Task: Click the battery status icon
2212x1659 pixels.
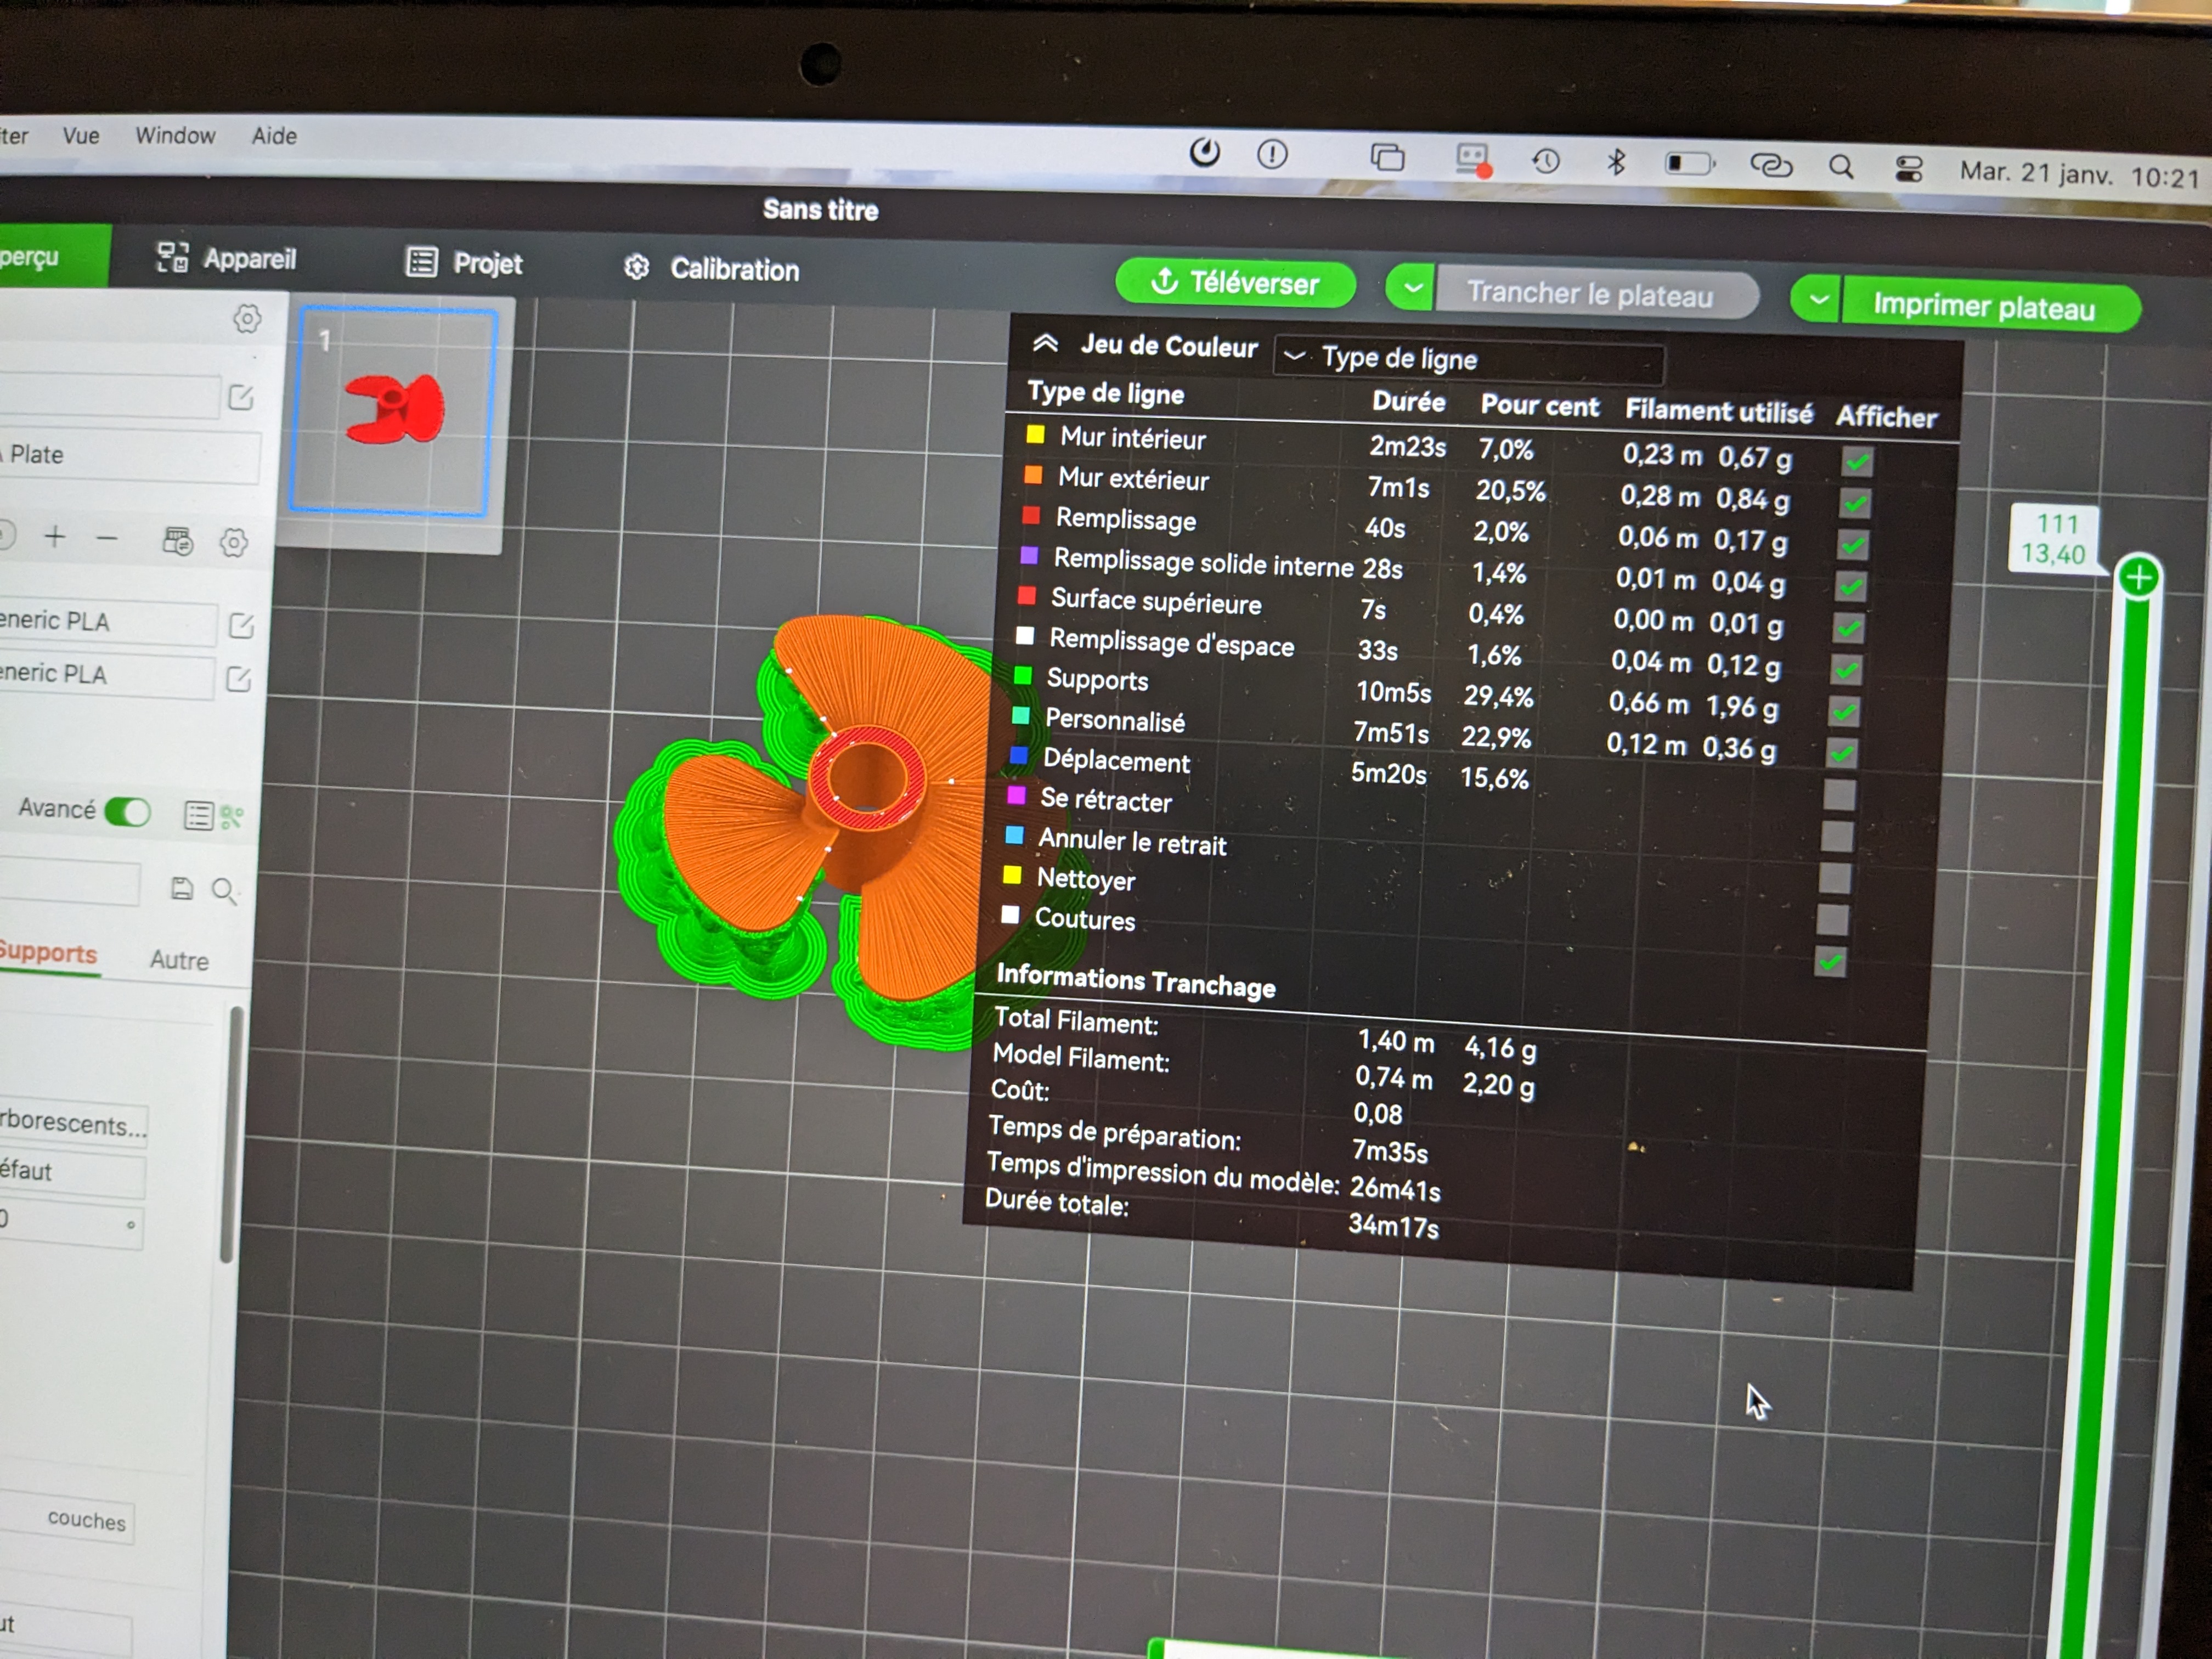Action: [1689, 163]
